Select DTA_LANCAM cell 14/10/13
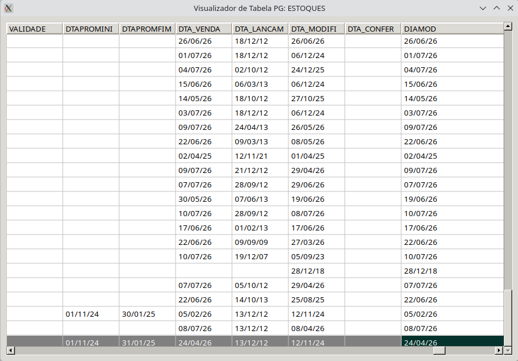The width and height of the screenshot is (518, 361). pyautogui.click(x=260, y=299)
